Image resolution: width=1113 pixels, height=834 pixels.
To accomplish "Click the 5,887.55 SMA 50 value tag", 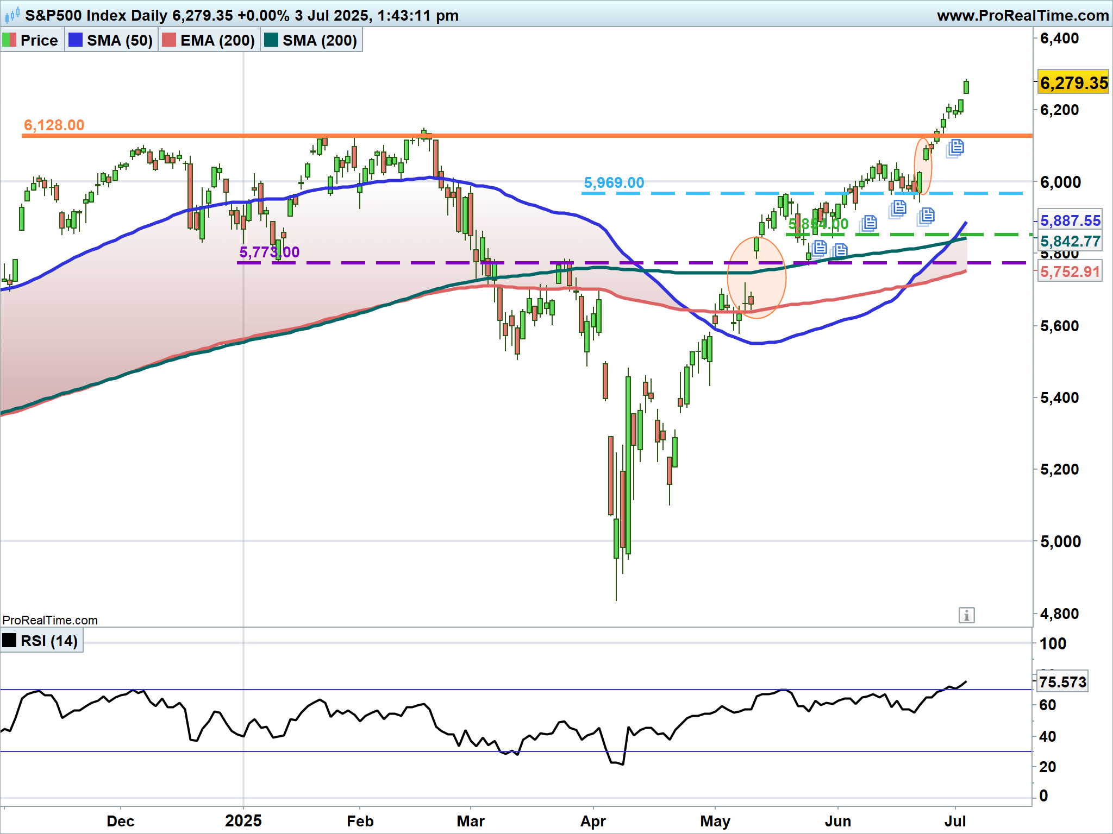I will point(1070,220).
